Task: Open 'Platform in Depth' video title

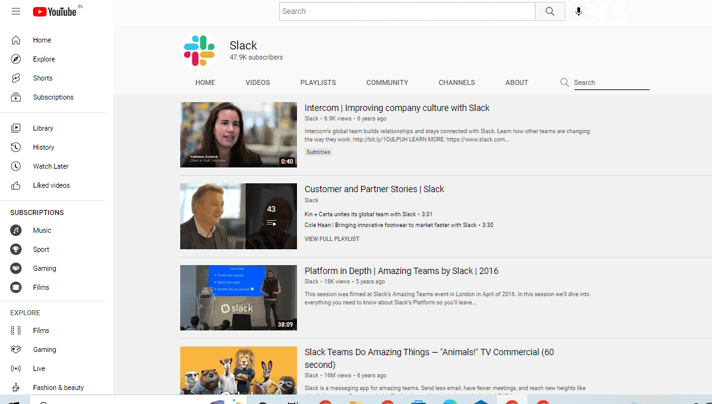Action: click(x=402, y=271)
